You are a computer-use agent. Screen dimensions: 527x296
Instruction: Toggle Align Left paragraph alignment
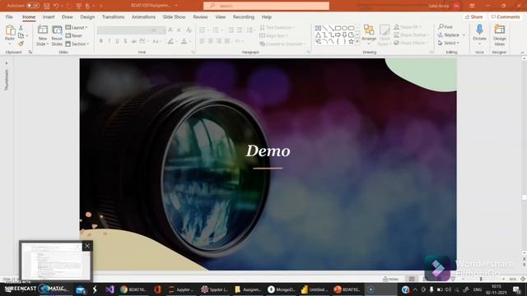click(x=202, y=41)
